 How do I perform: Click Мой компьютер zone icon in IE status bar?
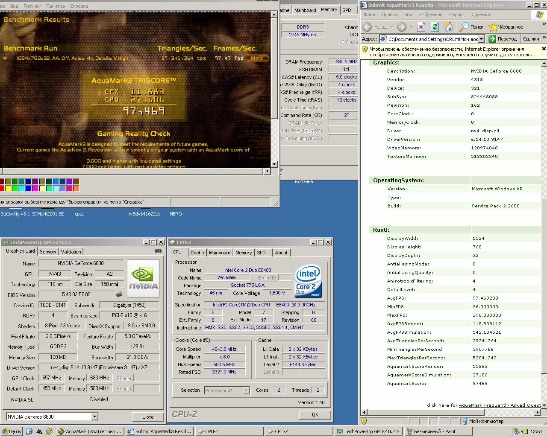(x=465, y=421)
